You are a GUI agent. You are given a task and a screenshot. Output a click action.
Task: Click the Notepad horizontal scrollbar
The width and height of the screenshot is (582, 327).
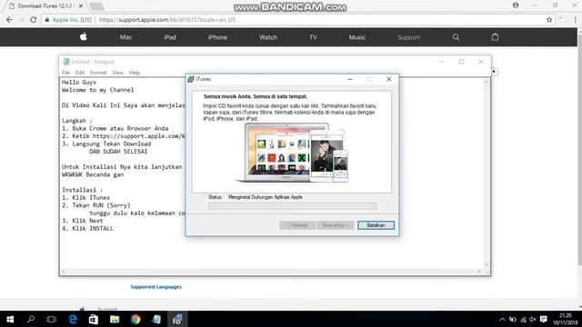coord(271,272)
